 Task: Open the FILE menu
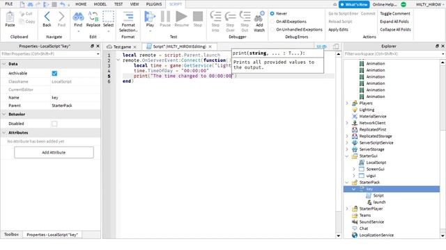9,4
